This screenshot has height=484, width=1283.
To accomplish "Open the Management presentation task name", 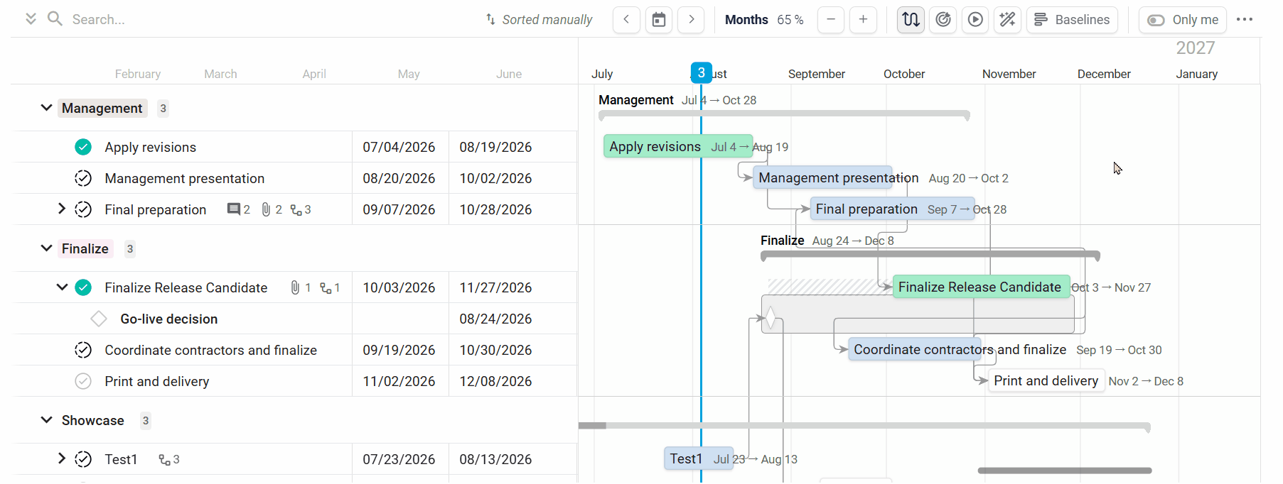I will tap(184, 178).
